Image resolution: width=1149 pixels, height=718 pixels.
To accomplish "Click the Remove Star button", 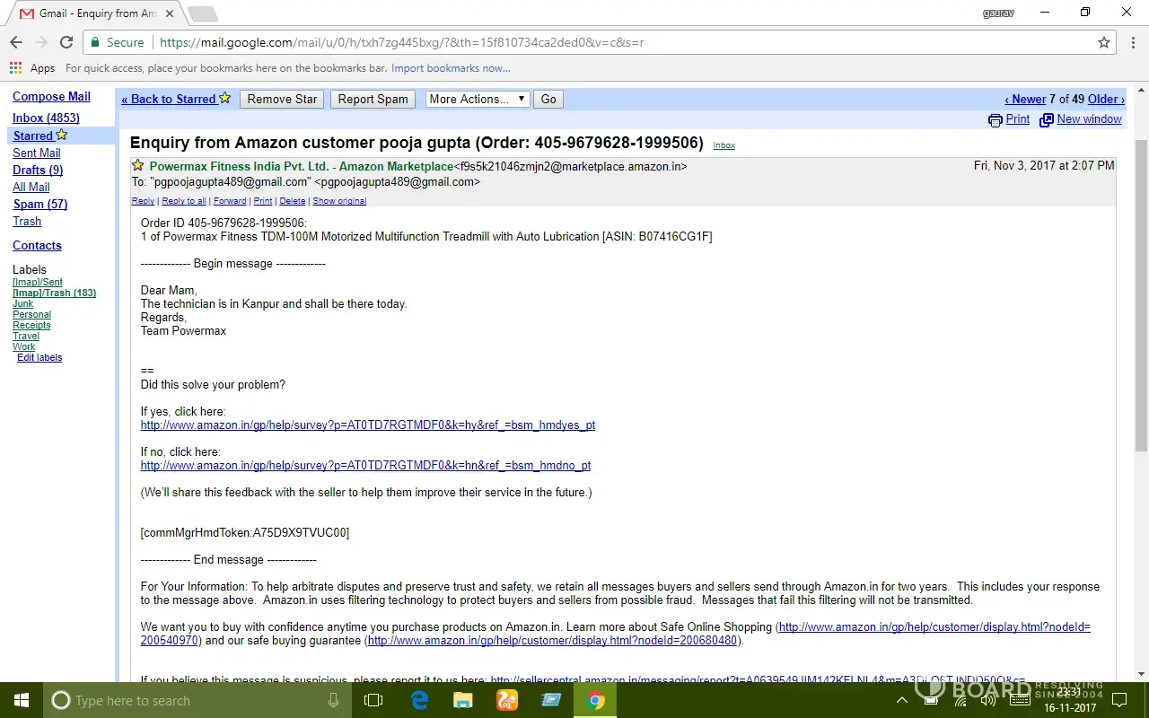I will pyautogui.click(x=282, y=99).
